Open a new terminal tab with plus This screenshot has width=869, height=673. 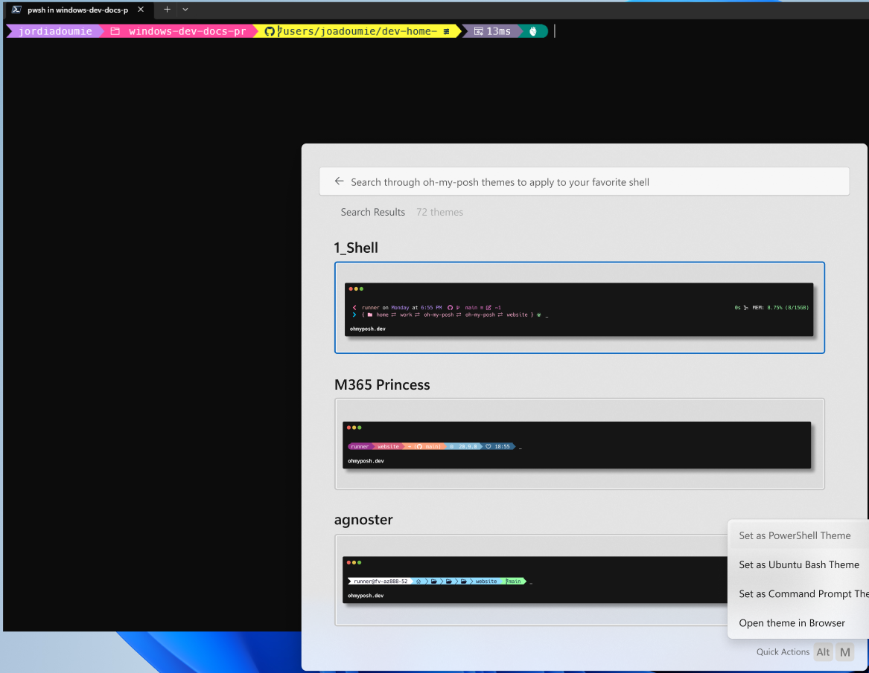coord(167,10)
